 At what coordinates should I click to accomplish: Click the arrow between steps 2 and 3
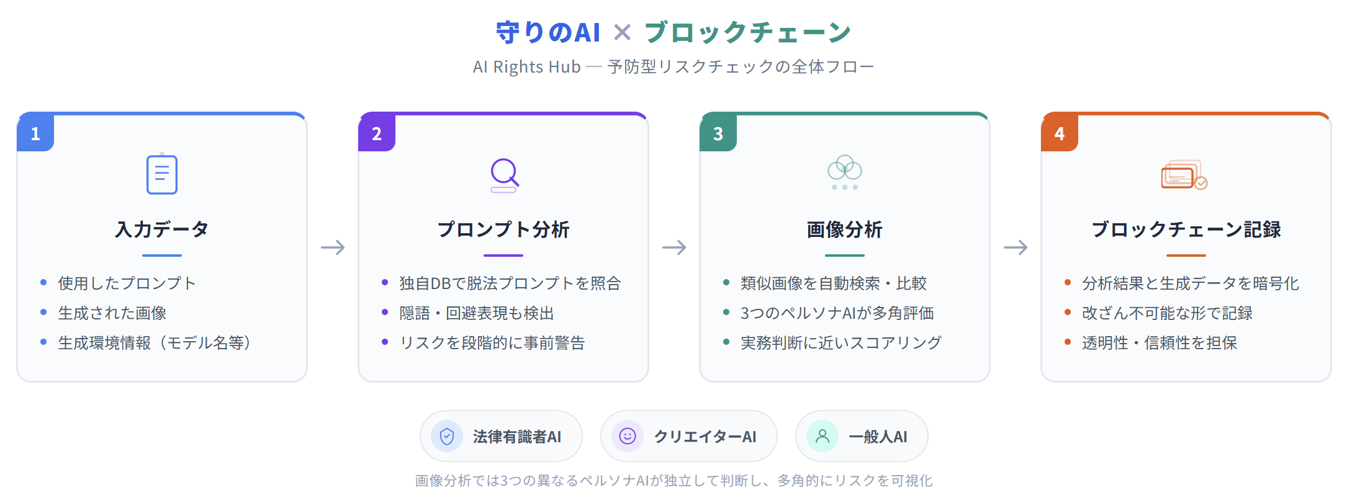(x=674, y=247)
